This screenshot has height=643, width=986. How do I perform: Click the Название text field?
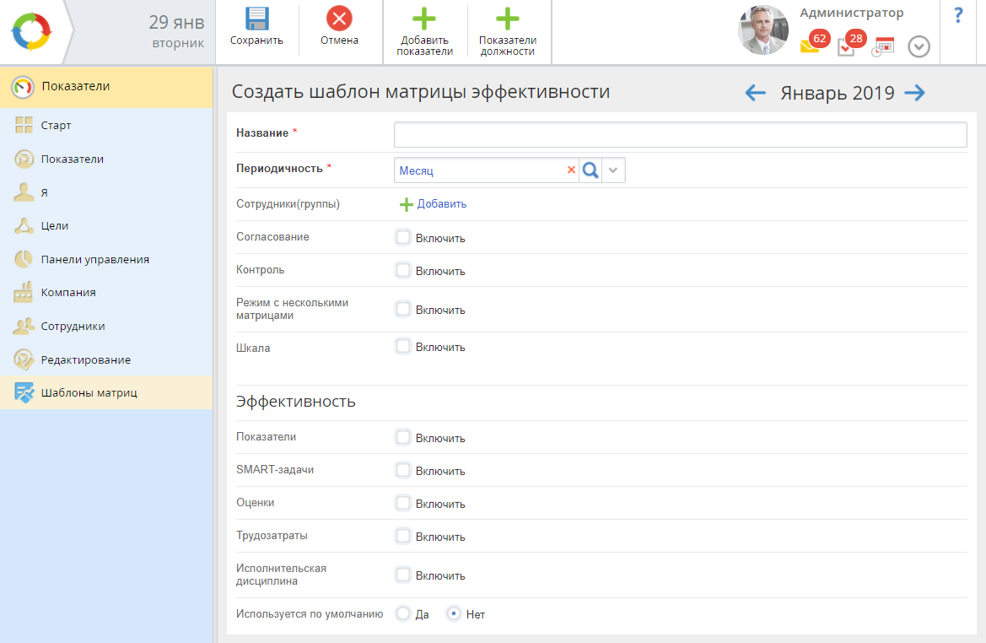click(680, 135)
